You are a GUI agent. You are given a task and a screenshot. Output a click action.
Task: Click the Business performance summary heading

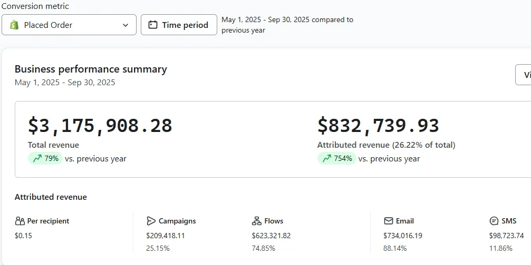pos(91,69)
